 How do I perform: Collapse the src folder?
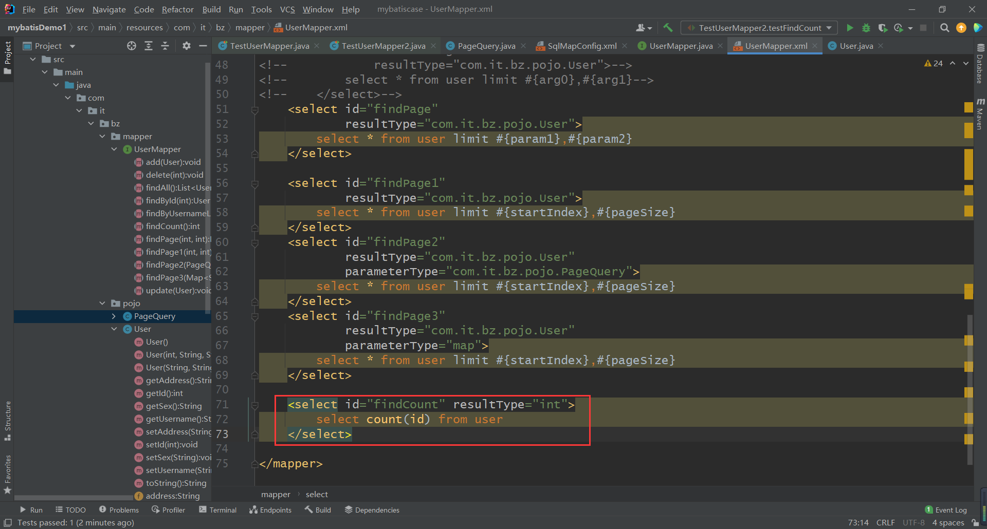pyautogui.click(x=33, y=59)
